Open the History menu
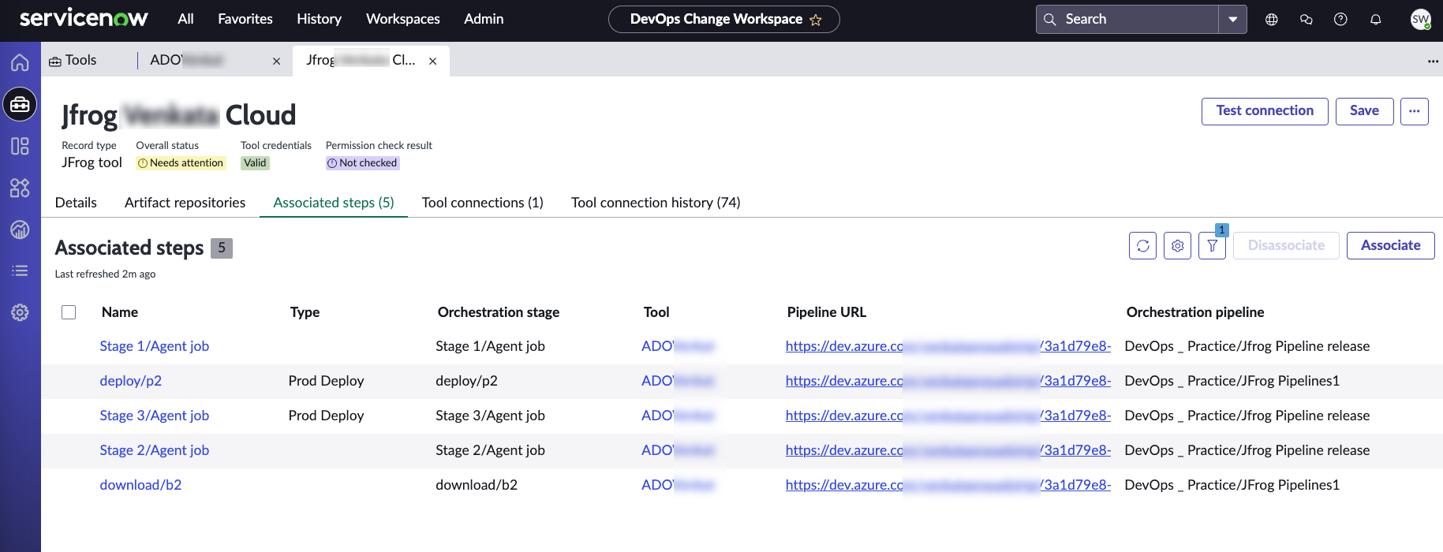 point(319,19)
